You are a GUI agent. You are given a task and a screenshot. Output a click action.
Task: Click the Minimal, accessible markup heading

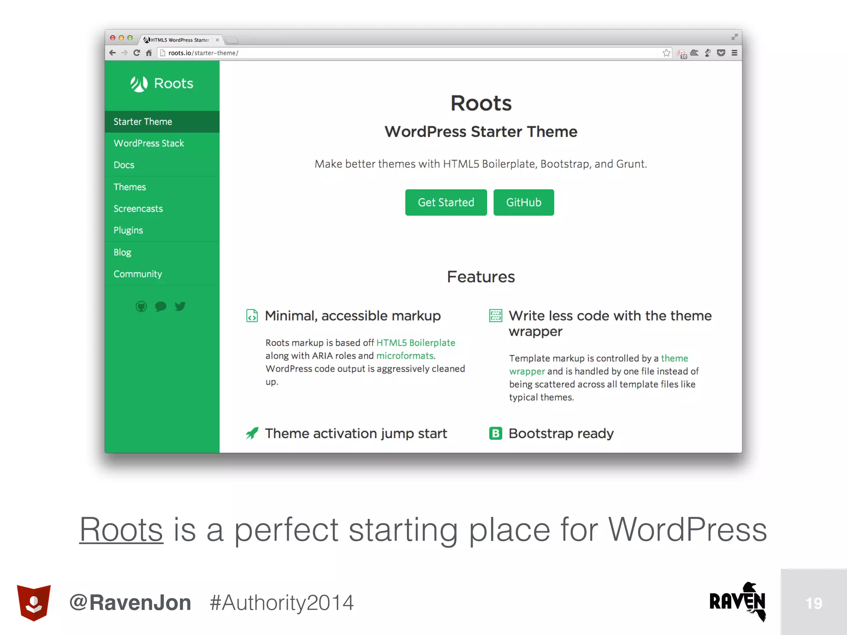(353, 316)
